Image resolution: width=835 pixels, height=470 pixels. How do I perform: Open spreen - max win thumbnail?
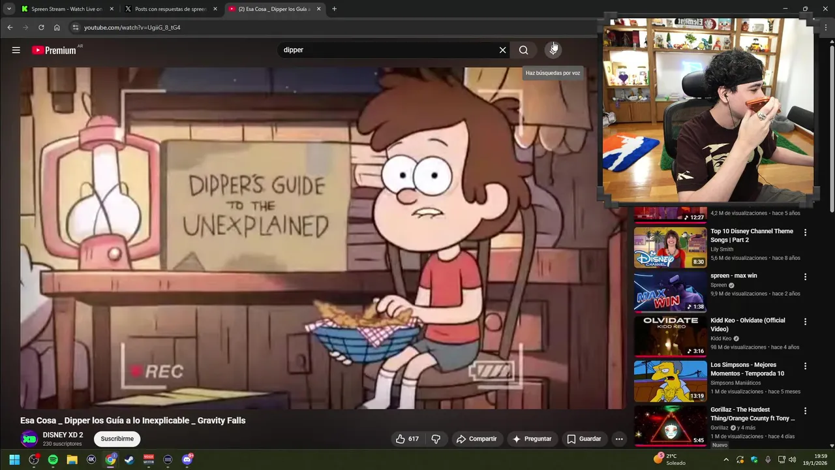(x=670, y=292)
